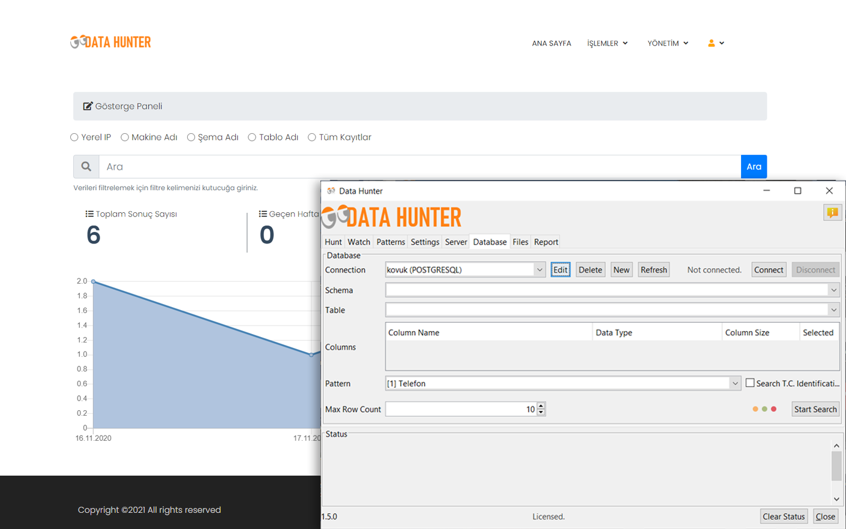Click the Status panel scrollbar thumb

tap(836, 466)
